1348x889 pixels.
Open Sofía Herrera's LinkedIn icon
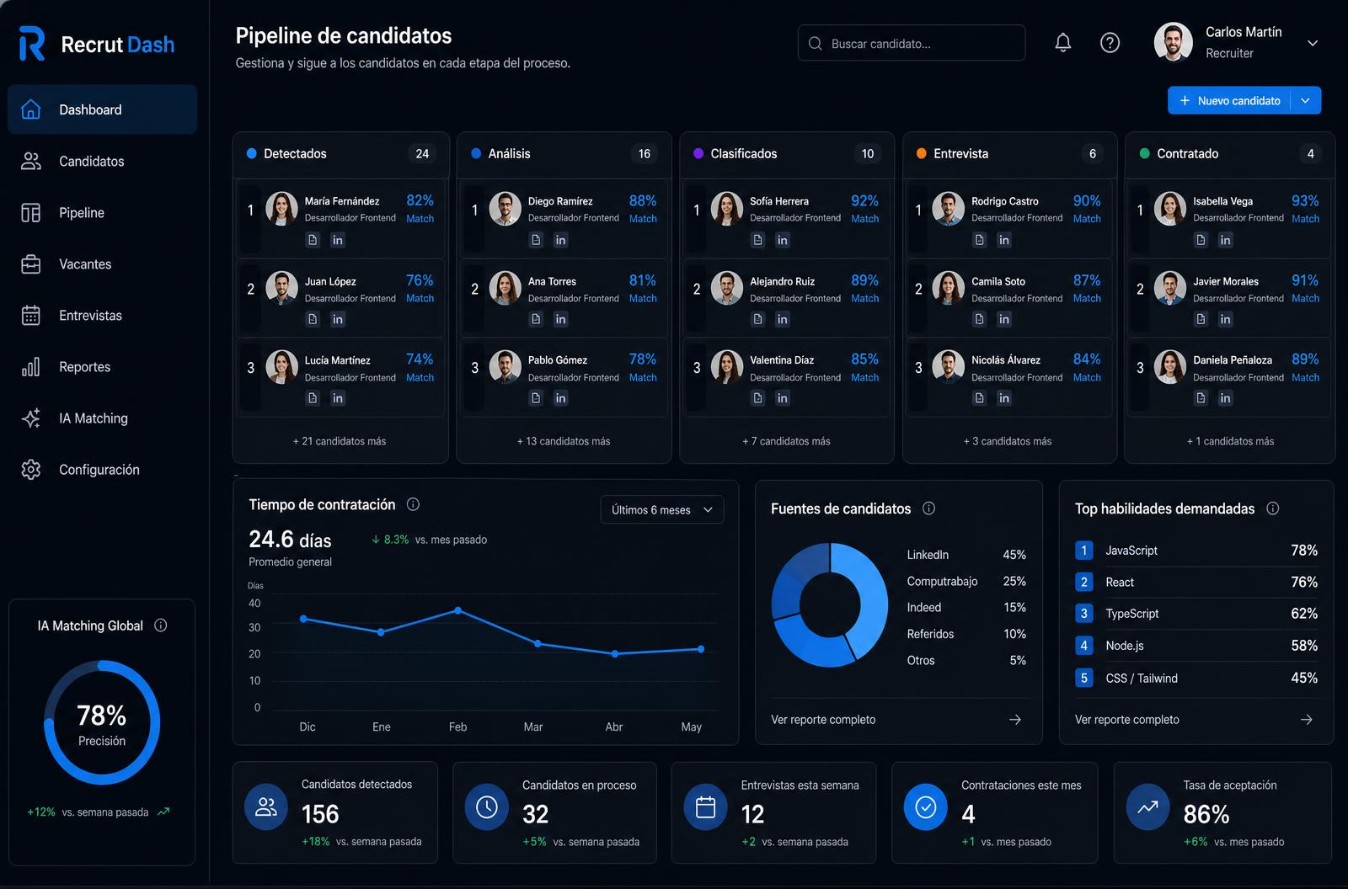[783, 240]
